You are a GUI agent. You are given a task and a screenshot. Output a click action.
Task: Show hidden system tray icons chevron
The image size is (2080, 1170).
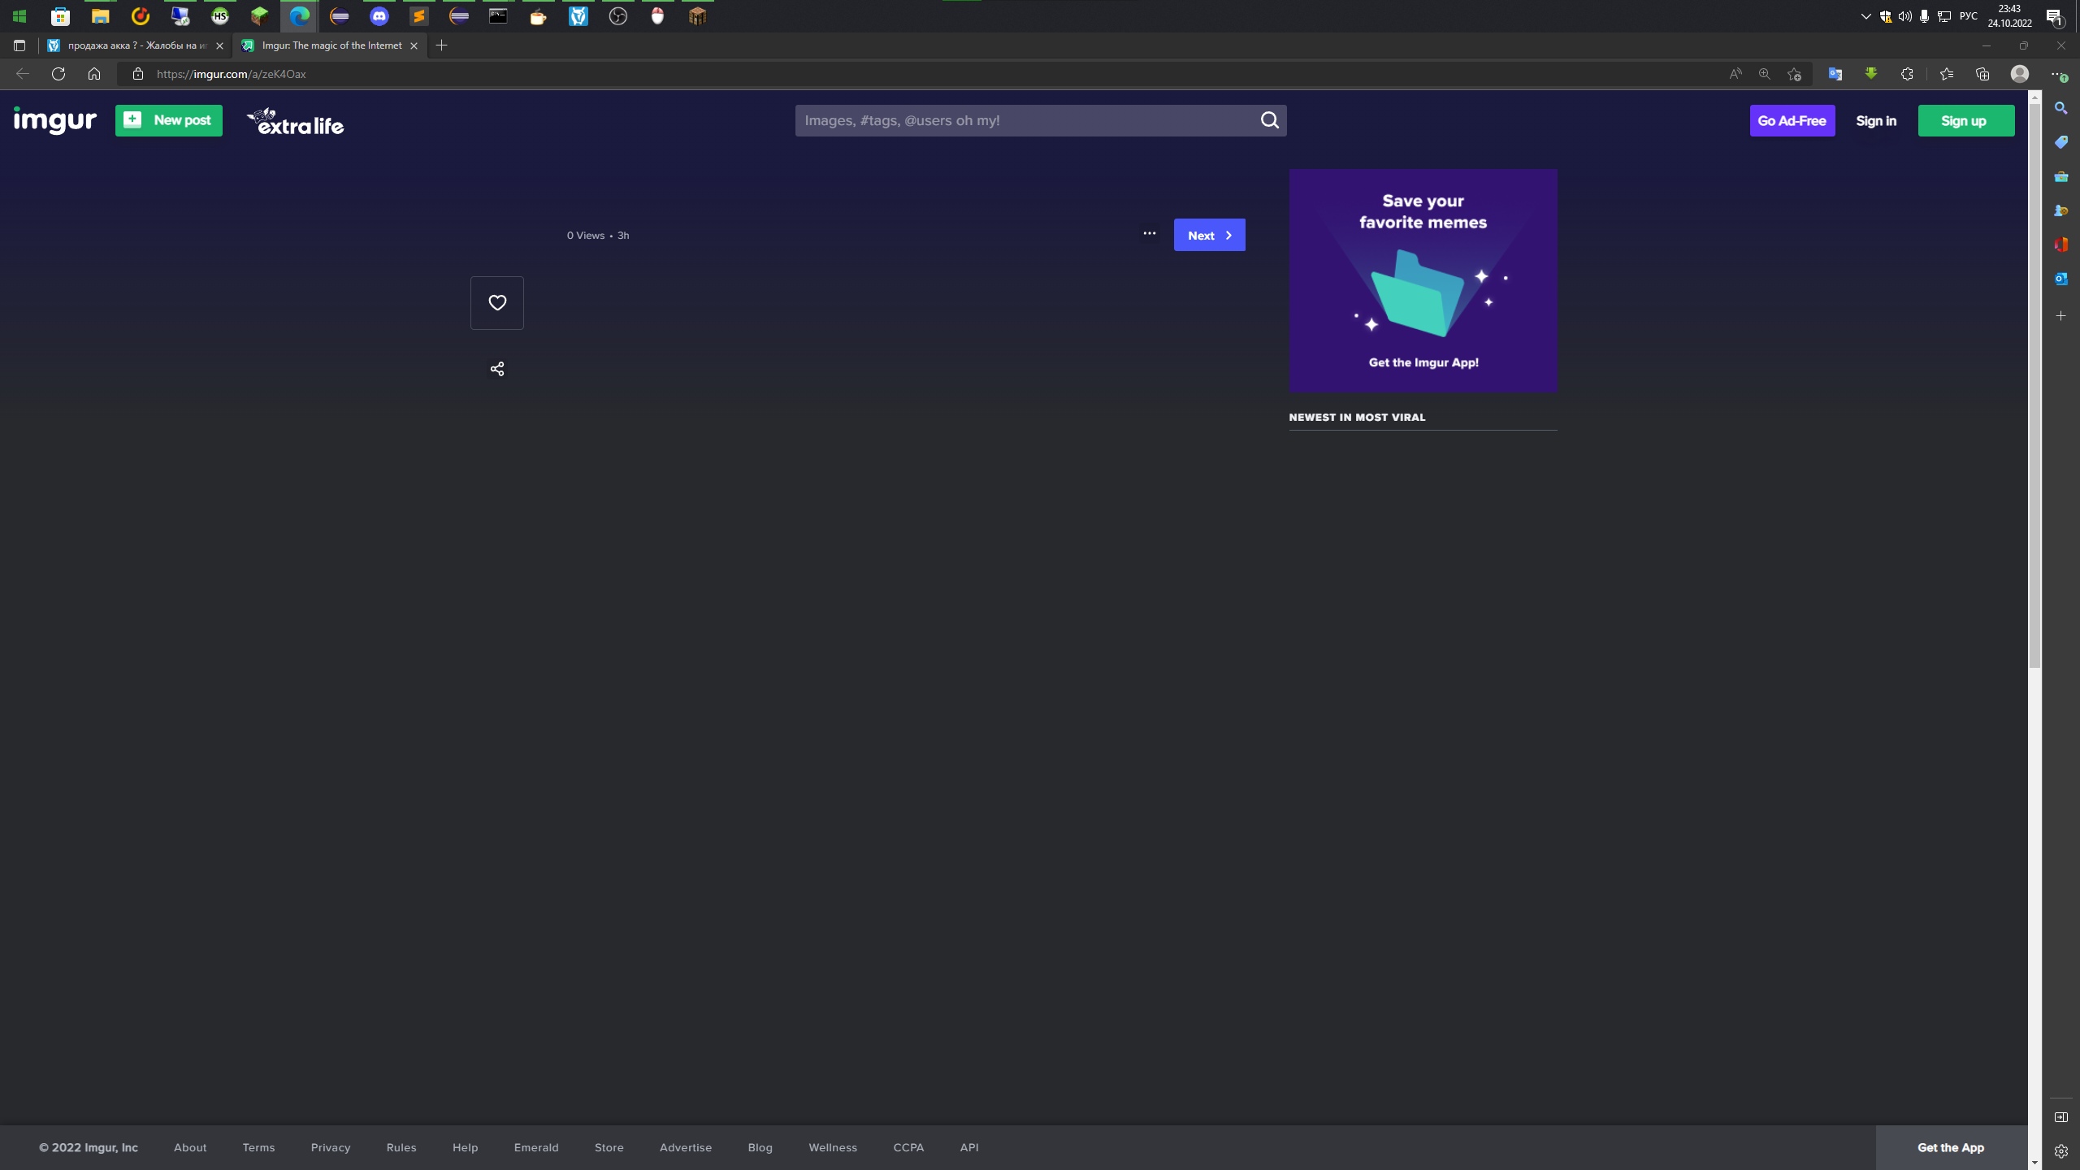[x=1865, y=16]
